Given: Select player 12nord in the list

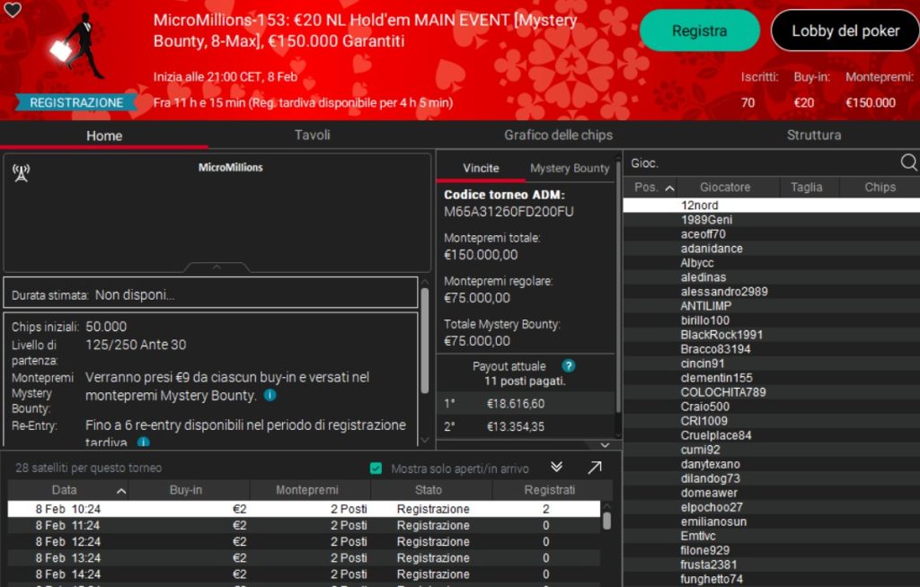Looking at the screenshot, I should [772, 206].
